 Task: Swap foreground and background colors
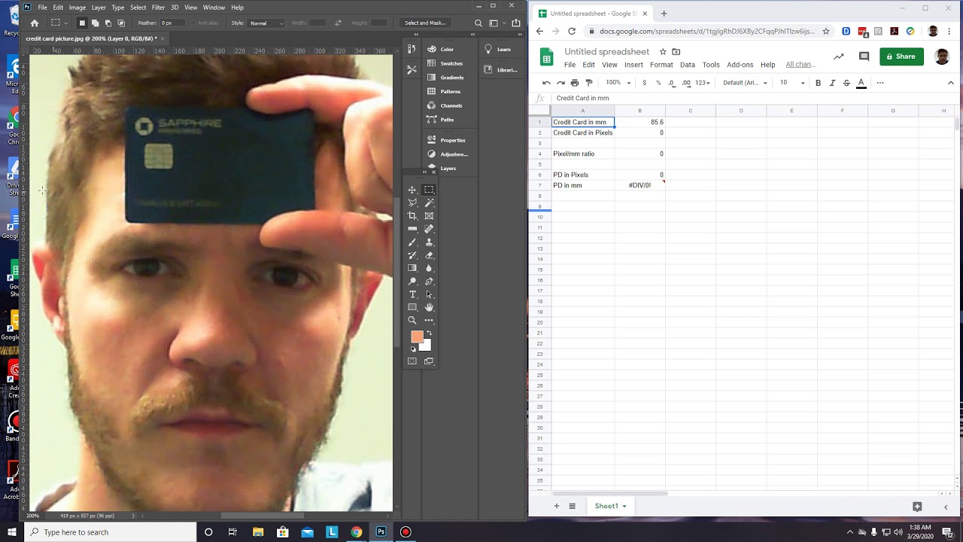[x=429, y=333]
